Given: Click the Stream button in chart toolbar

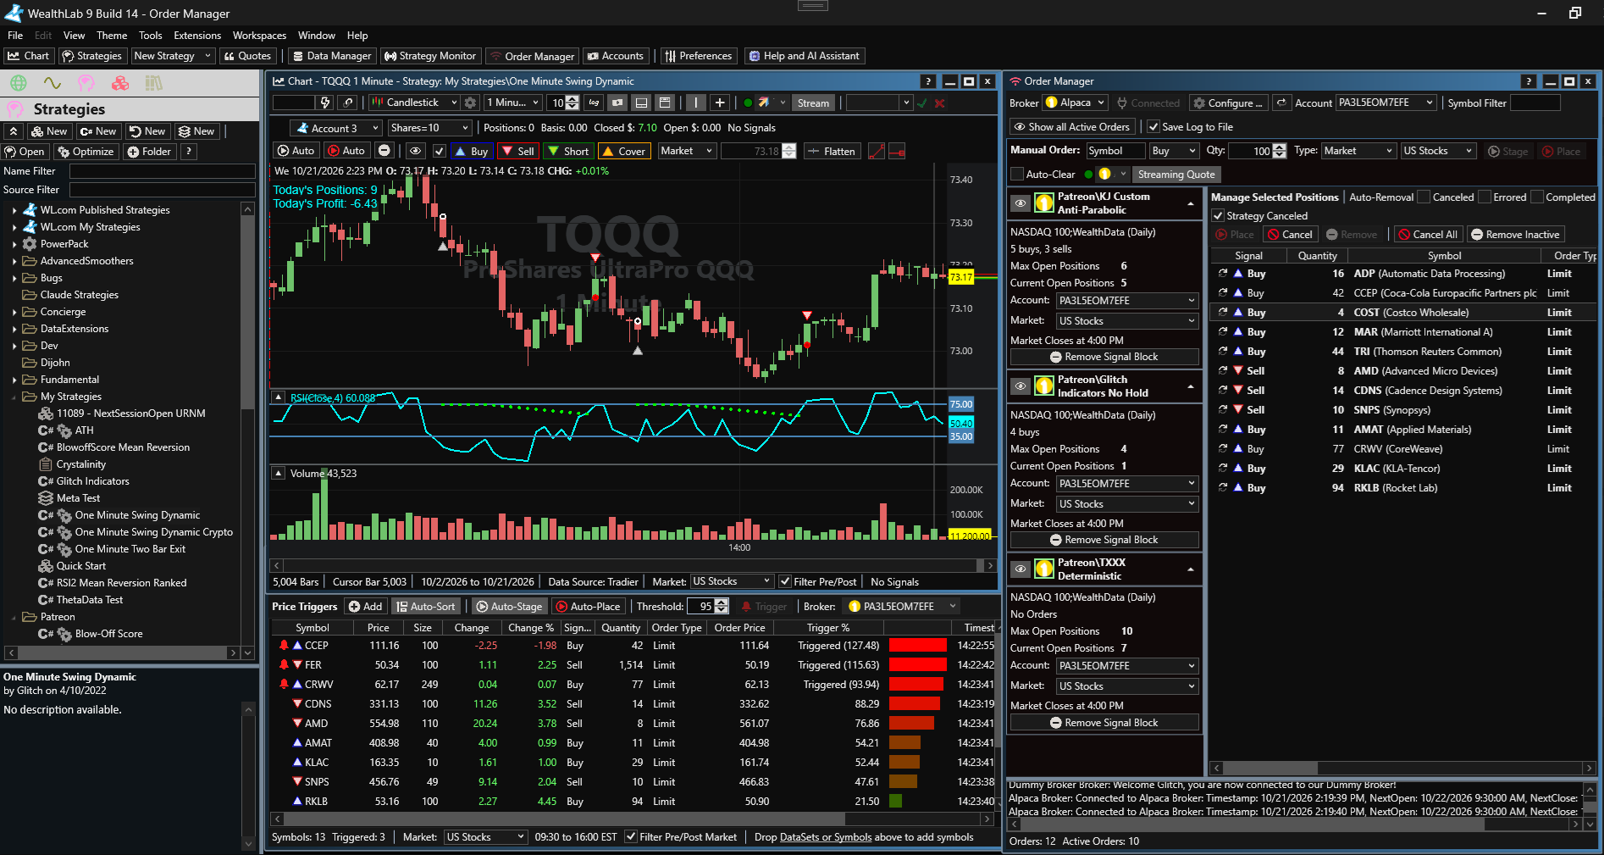Looking at the screenshot, I should (813, 103).
